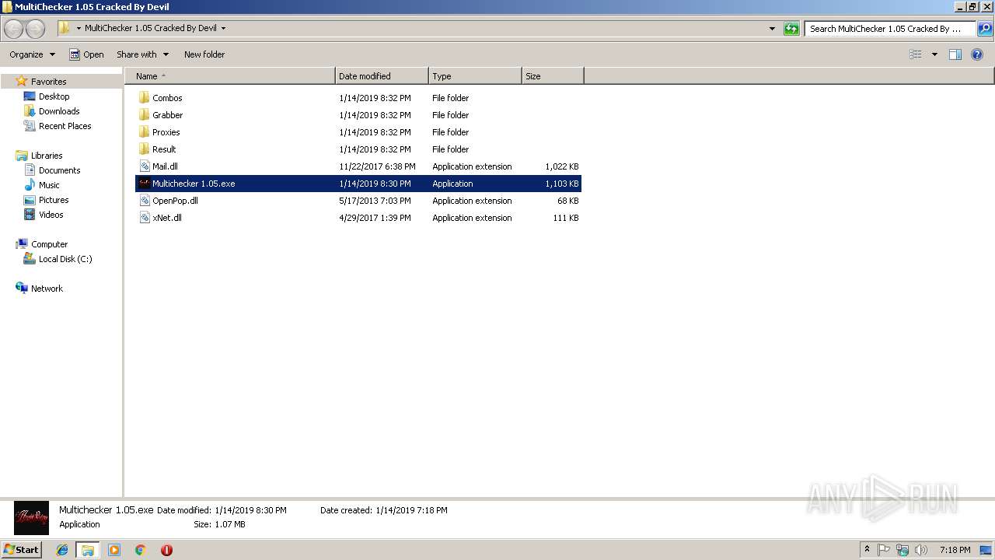Screen dimensions: 995x560
Task: Select the Grabber folder icon
Action: pyautogui.click(x=144, y=115)
